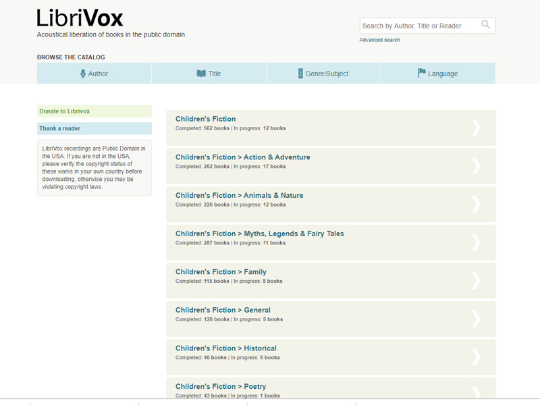
Task: Open Children's Fiction > General link
Action: tap(223, 310)
